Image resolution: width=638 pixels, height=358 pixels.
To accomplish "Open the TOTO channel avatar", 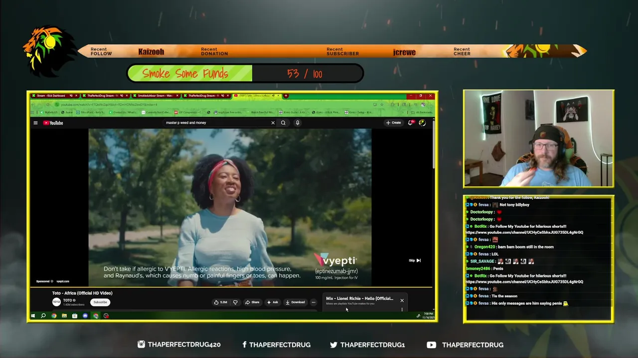I will 56,302.
